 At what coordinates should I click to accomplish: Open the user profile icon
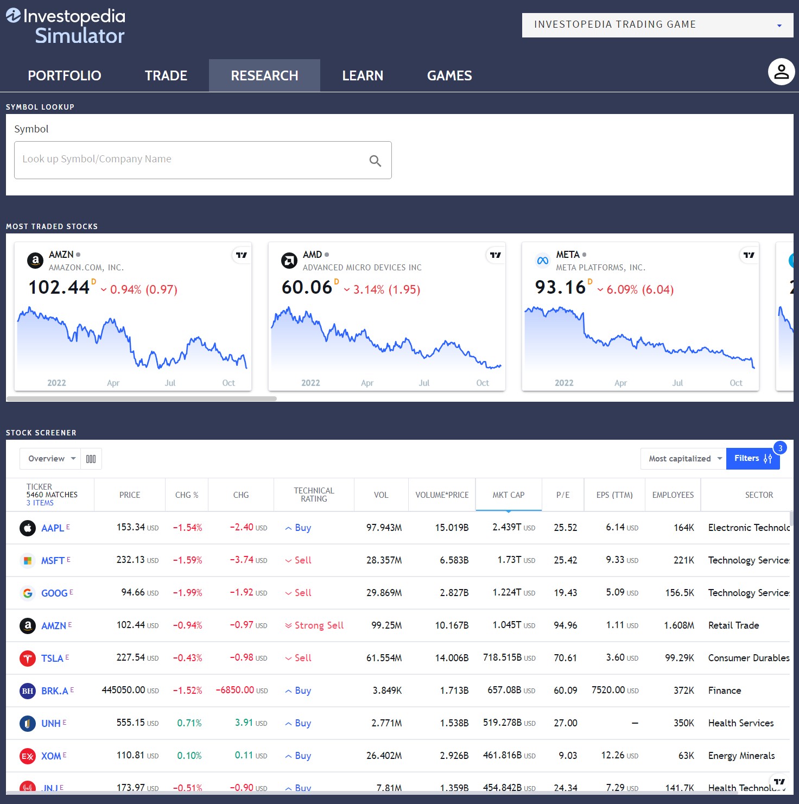781,72
